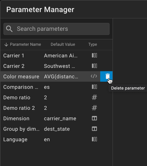Click the Group by dim column icon
Screen dimensions: 147x166
pos(94,129)
